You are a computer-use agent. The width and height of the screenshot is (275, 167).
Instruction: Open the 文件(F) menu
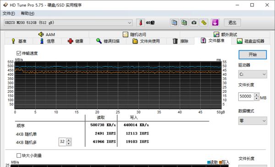tap(9, 13)
